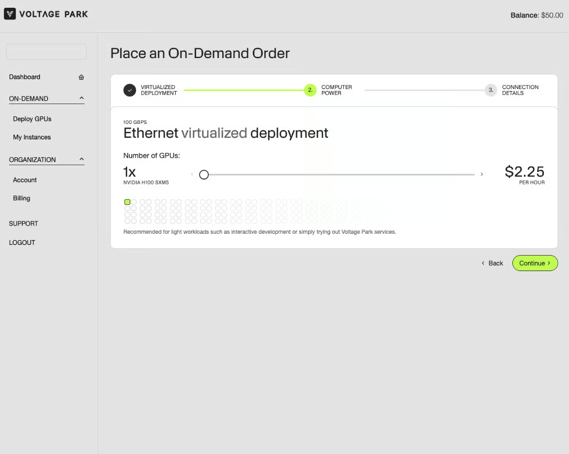Open the Billing page
Viewport: 569px width, 454px height.
[21, 198]
